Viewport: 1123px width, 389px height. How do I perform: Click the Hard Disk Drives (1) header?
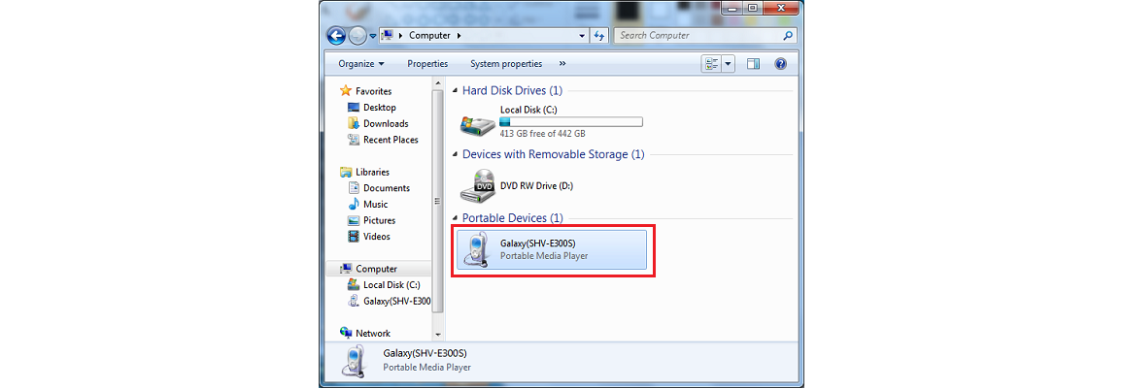tap(512, 91)
